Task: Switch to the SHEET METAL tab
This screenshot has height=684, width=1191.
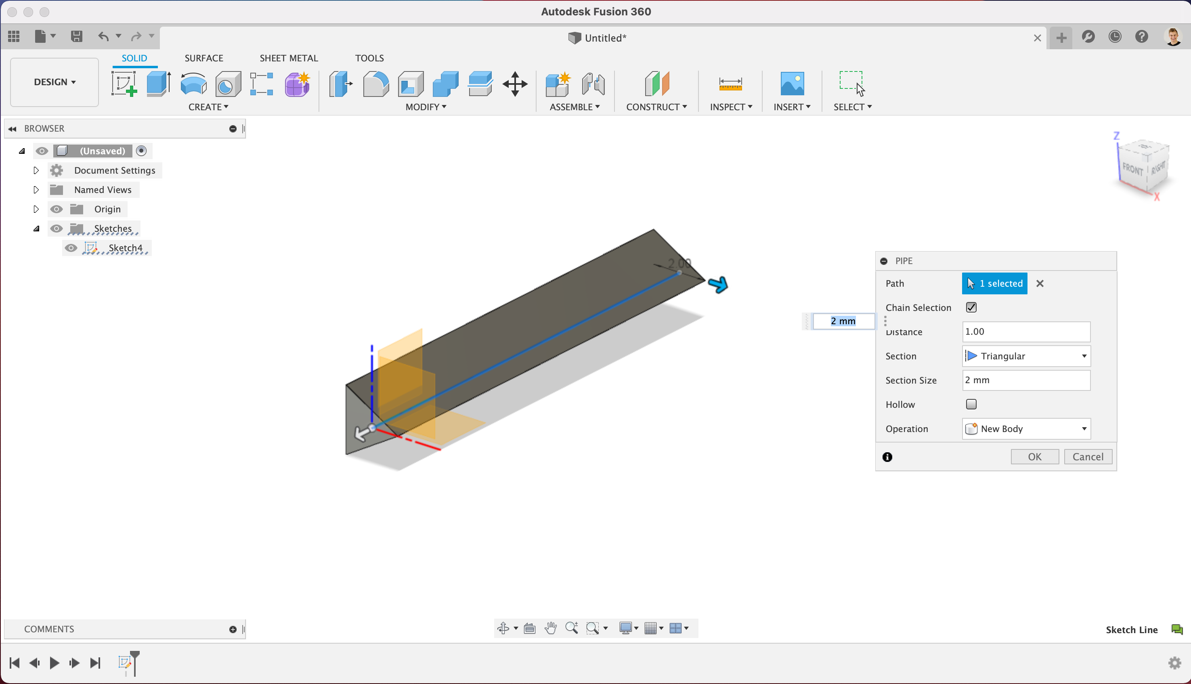Action: point(289,58)
